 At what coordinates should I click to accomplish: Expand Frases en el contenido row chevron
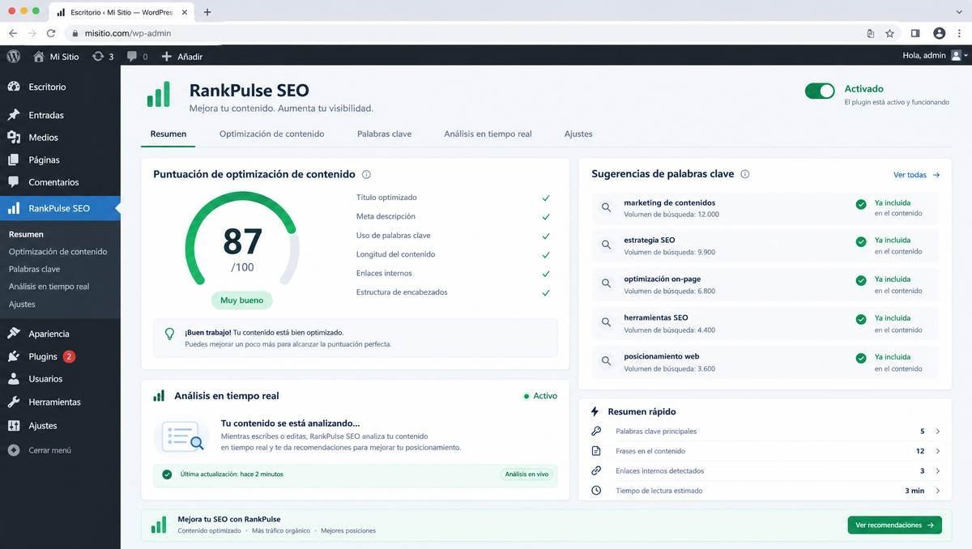tap(938, 451)
